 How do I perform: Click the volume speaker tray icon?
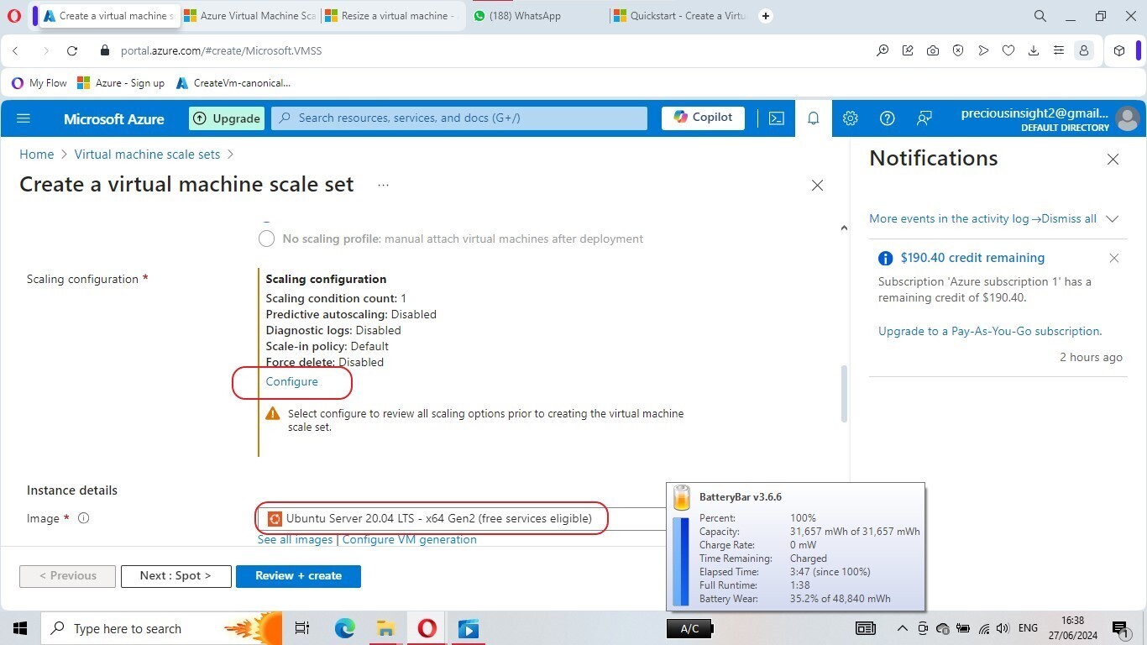click(1003, 628)
